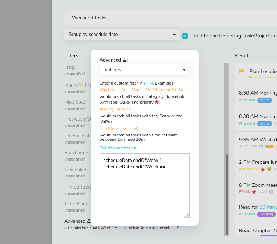Open the matches... dropdown
277x244 pixels.
coord(145,69)
